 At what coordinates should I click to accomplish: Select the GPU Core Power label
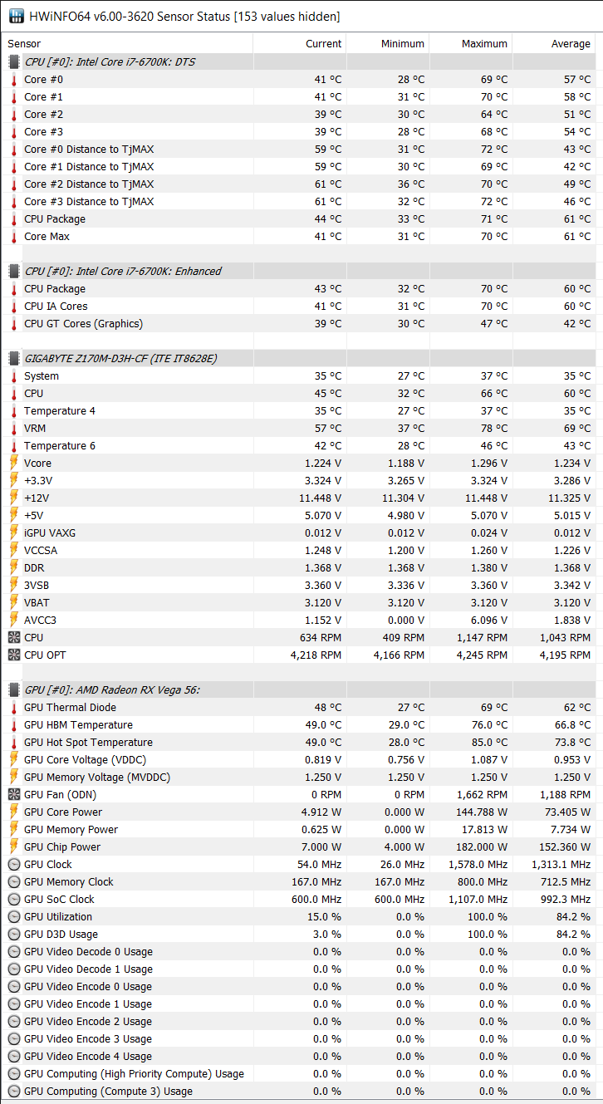pyautogui.click(x=63, y=812)
